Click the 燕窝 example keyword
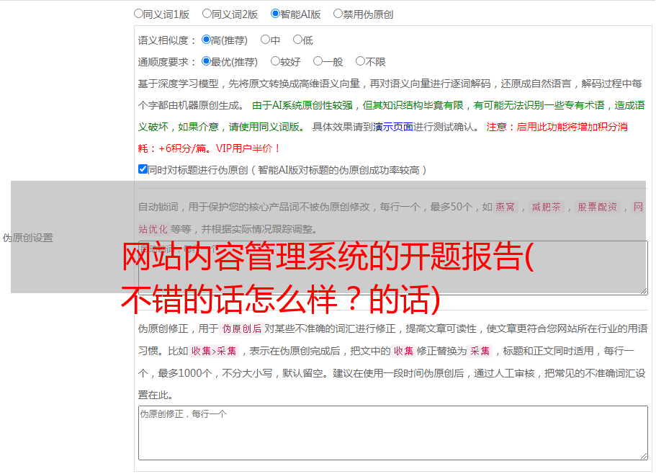The height and width of the screenshot is (474, 656). tap(506, 207)
